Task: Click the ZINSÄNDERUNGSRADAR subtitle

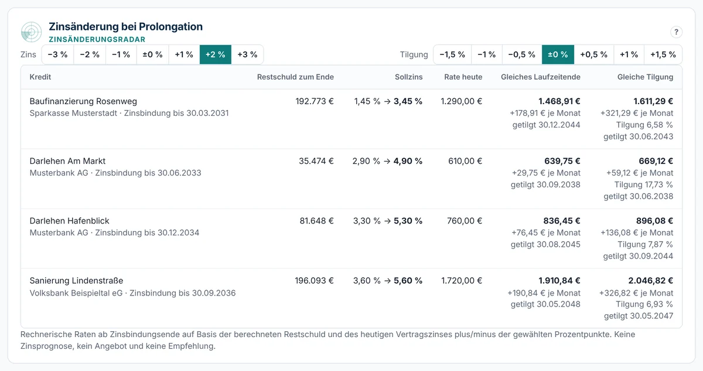Action: tap(97, 39)
